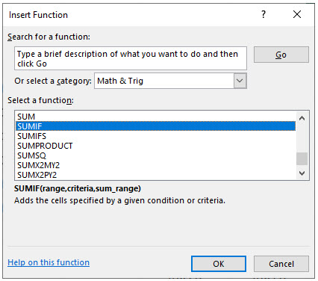Pick SUMPRODUCT from the function list

(x=155, y=146)
